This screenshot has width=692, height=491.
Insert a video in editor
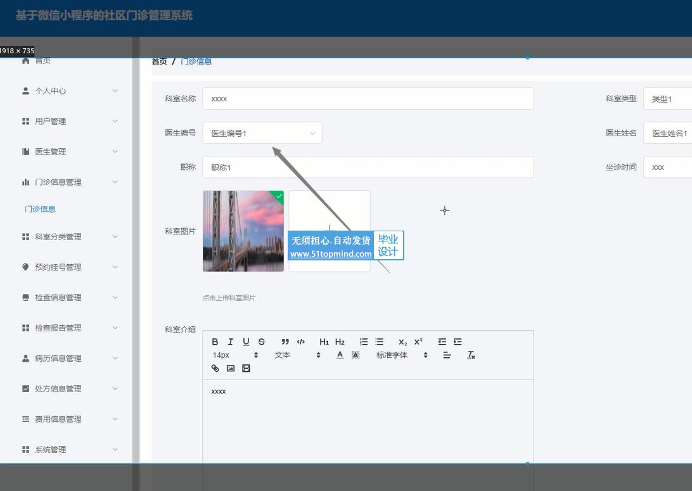(247, 368)
